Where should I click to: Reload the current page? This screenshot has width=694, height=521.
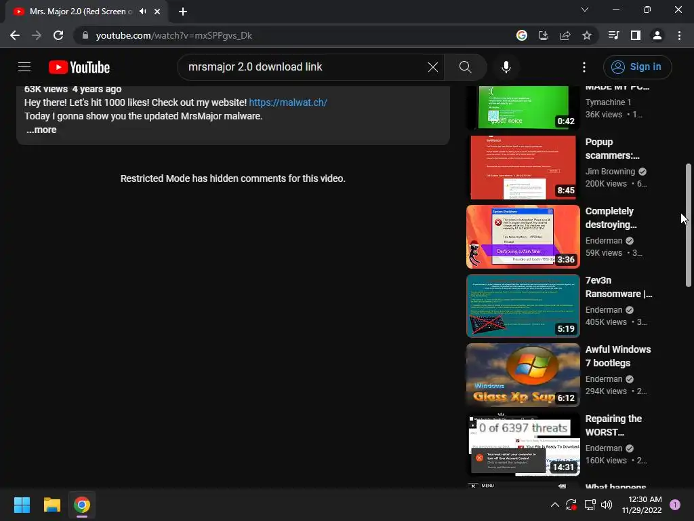tap(58, 35)
